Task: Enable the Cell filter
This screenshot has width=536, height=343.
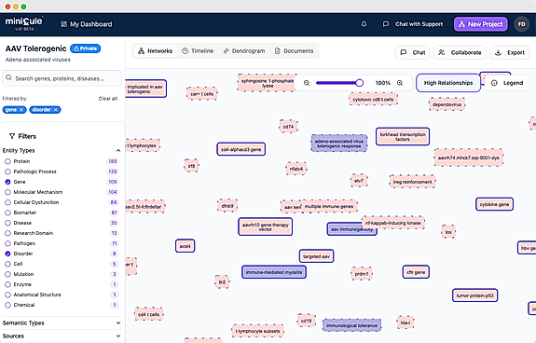Action: [7, 264]
